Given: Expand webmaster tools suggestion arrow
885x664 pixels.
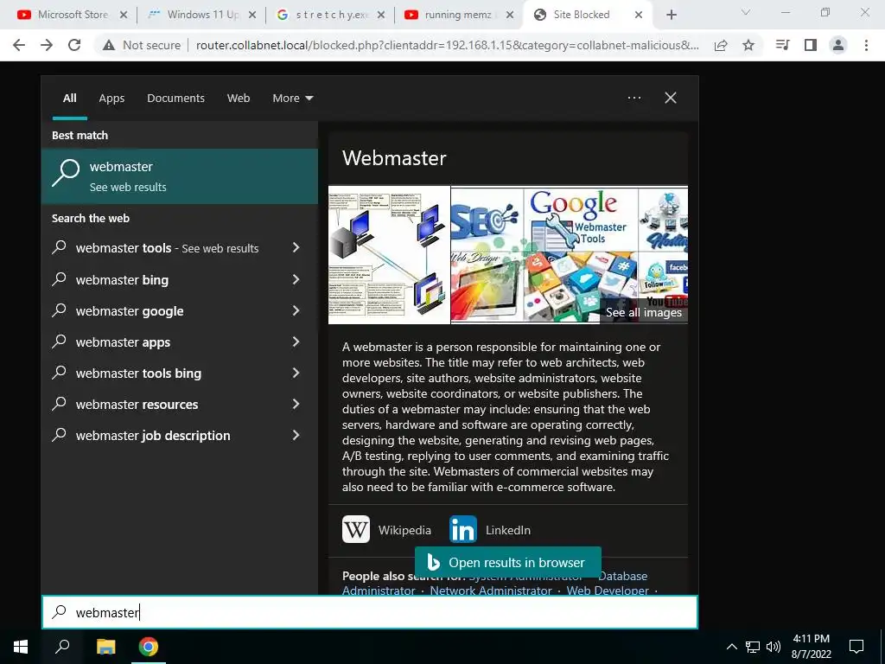Looking at the screenshot, I should tap(296, 247).
